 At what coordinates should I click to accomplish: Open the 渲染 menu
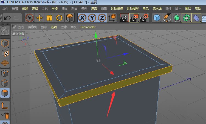(x=94, y=8)
